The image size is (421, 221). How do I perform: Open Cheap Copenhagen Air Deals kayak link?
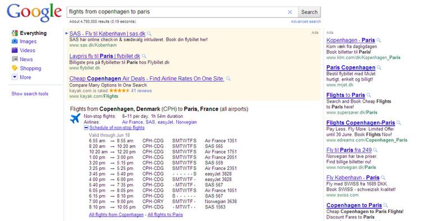(147, 79)
